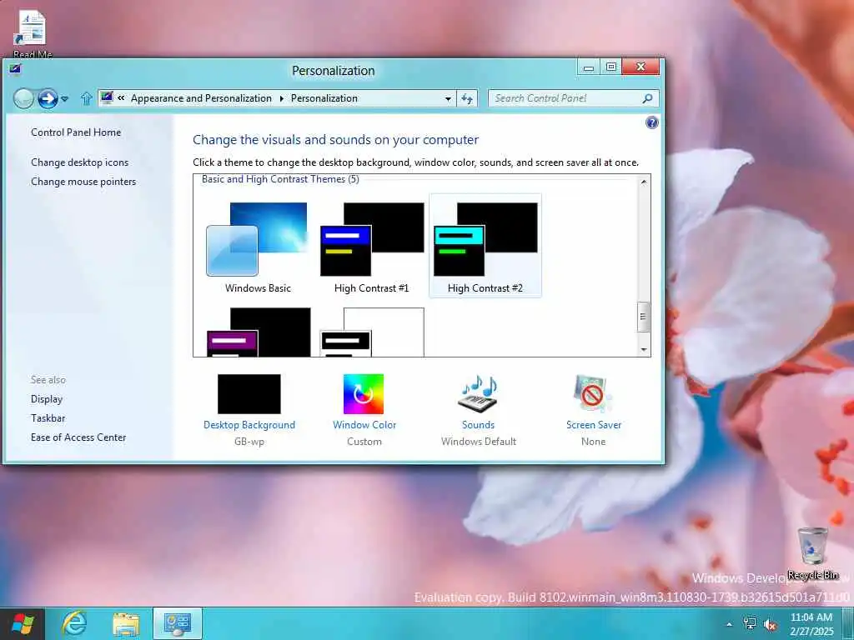Click the Personalization window system icon

[15, 68]
